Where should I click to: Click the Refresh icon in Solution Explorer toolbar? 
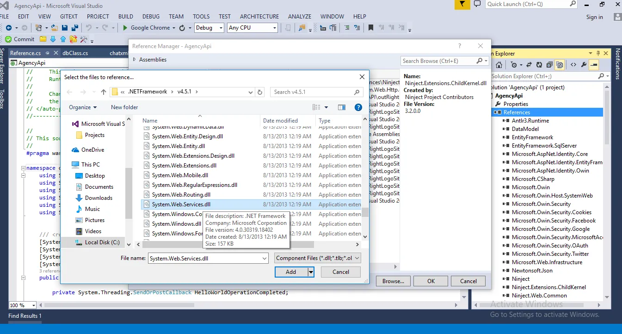tap(539, 65)
